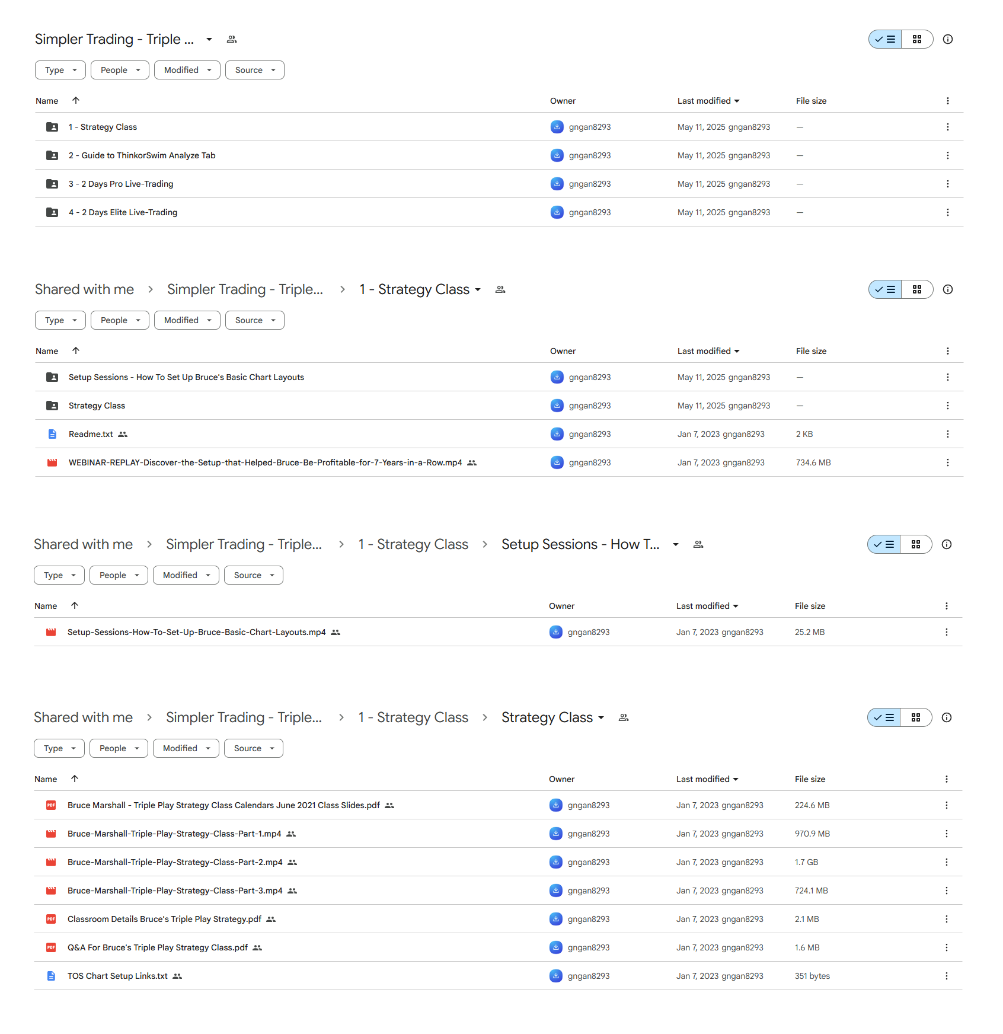Screen dimensions: 1003x1034
Task: Switch to grid layout in Setup Sessions view
Action: tap(916, 544)
